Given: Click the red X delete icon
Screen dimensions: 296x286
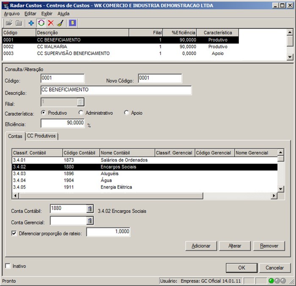Looking at the screenshot, I should (51, 23).
